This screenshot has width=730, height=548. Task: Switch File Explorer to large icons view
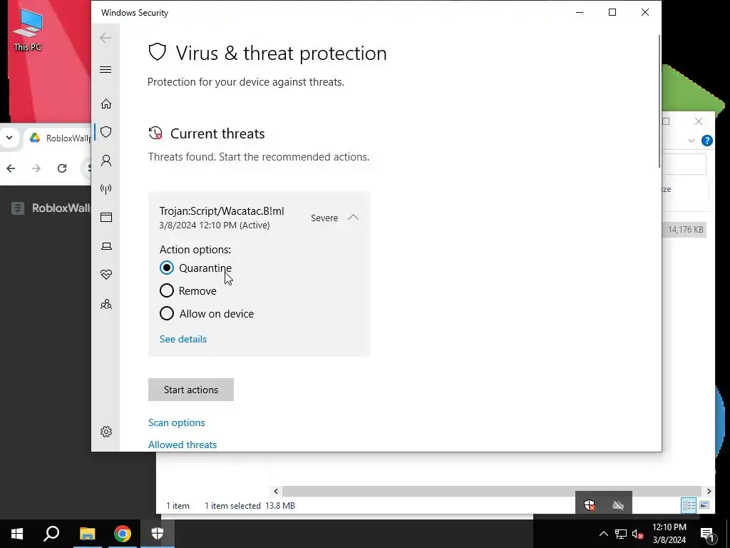(x=704, y=505)
